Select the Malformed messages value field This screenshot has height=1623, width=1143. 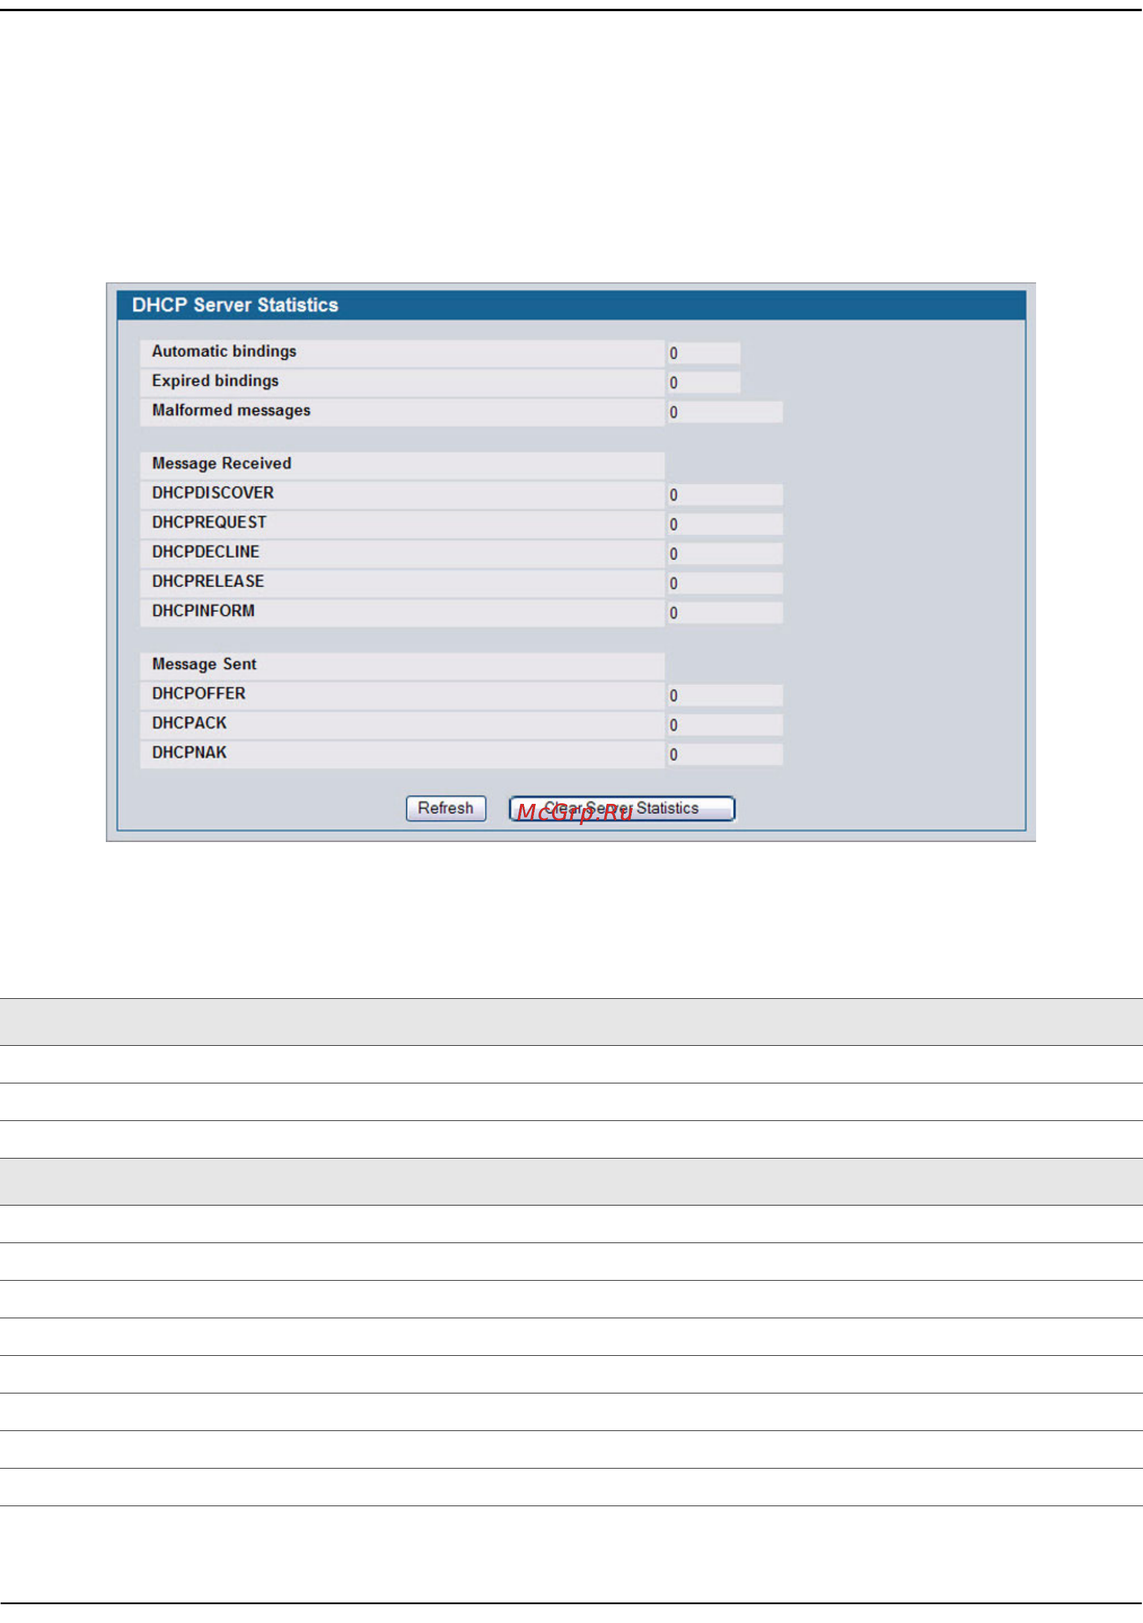pyautogui.click(x=725, y=412)
